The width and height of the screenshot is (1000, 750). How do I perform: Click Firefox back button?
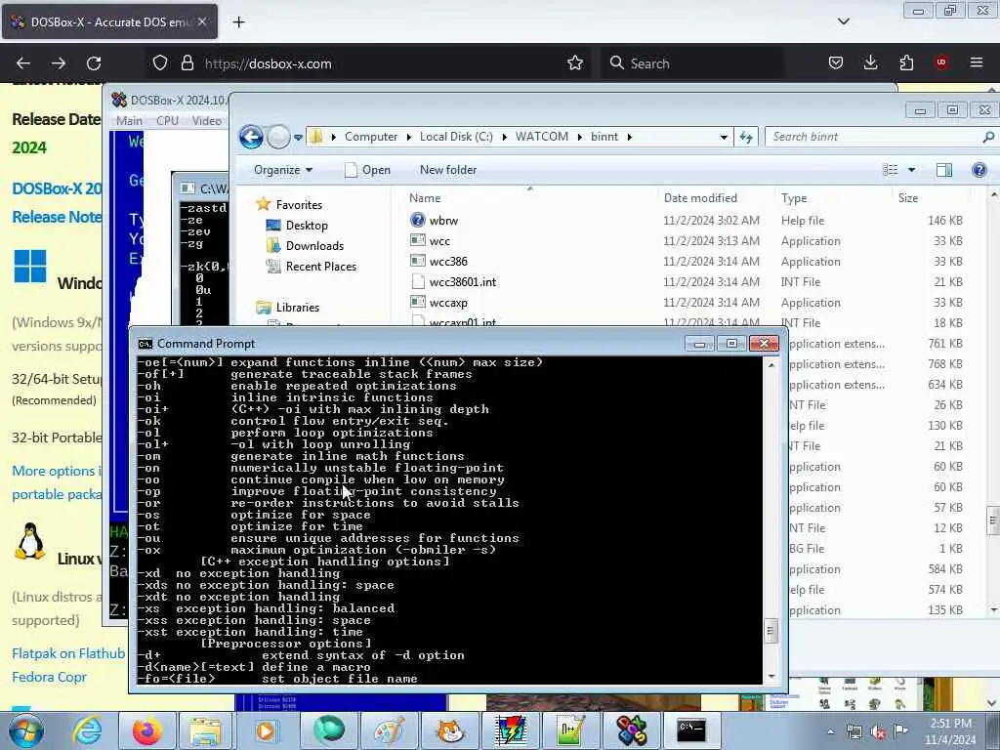click(x=23, y=63)
